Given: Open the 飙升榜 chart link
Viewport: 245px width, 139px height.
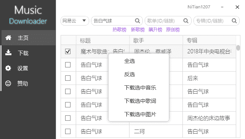Looking at the screenshot, I should pyautogui.click(x=155, y=30).
